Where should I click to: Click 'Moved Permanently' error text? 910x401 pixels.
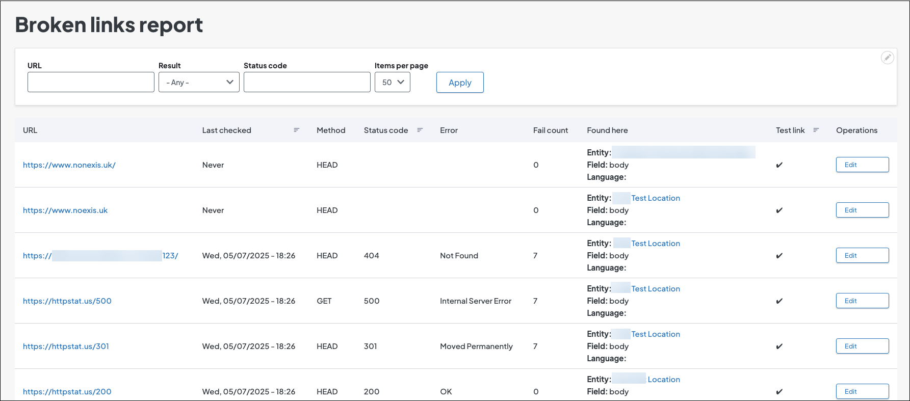pyautogui.click(x=476, y=346)
